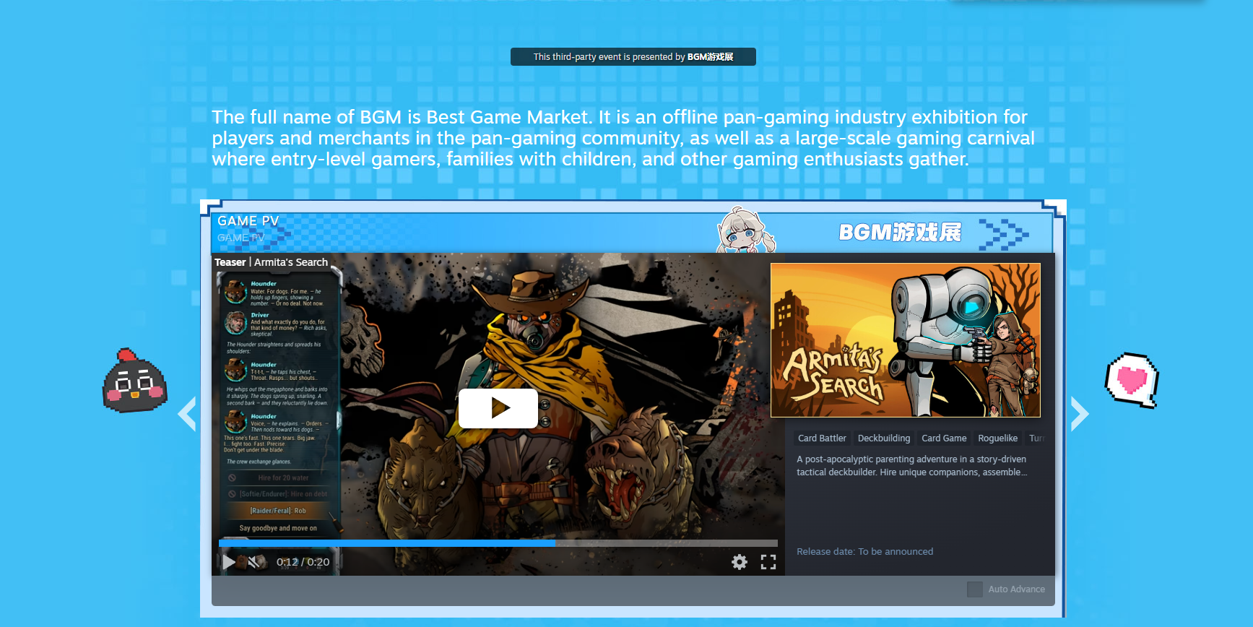The image size is (1253, 627).
Task: Select the Roguelike tag
Action: pyautogui.click(x=997, y=438)
